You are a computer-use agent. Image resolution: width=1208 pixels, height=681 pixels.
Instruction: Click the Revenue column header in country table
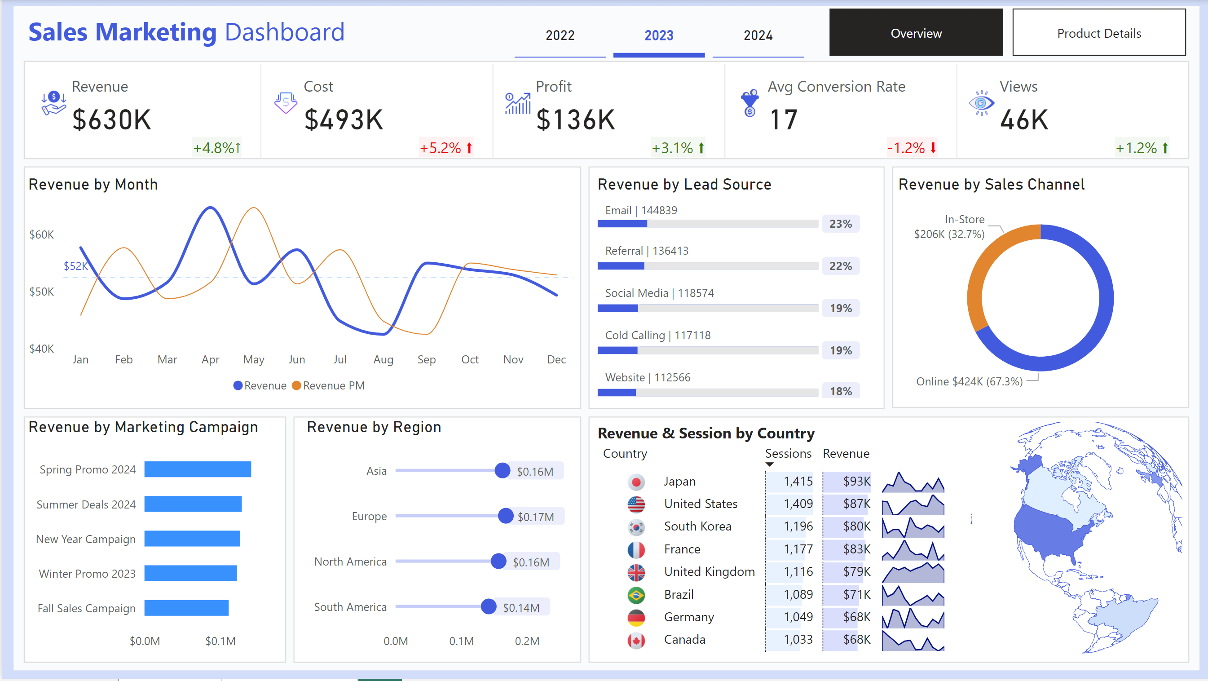(846, 454)
